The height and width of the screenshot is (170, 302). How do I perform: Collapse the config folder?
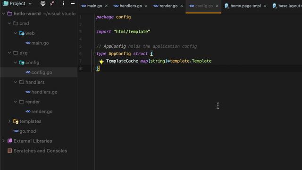click(16, 63)
